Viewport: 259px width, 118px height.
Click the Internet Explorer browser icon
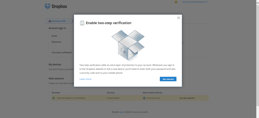click(x=53, y=98)
